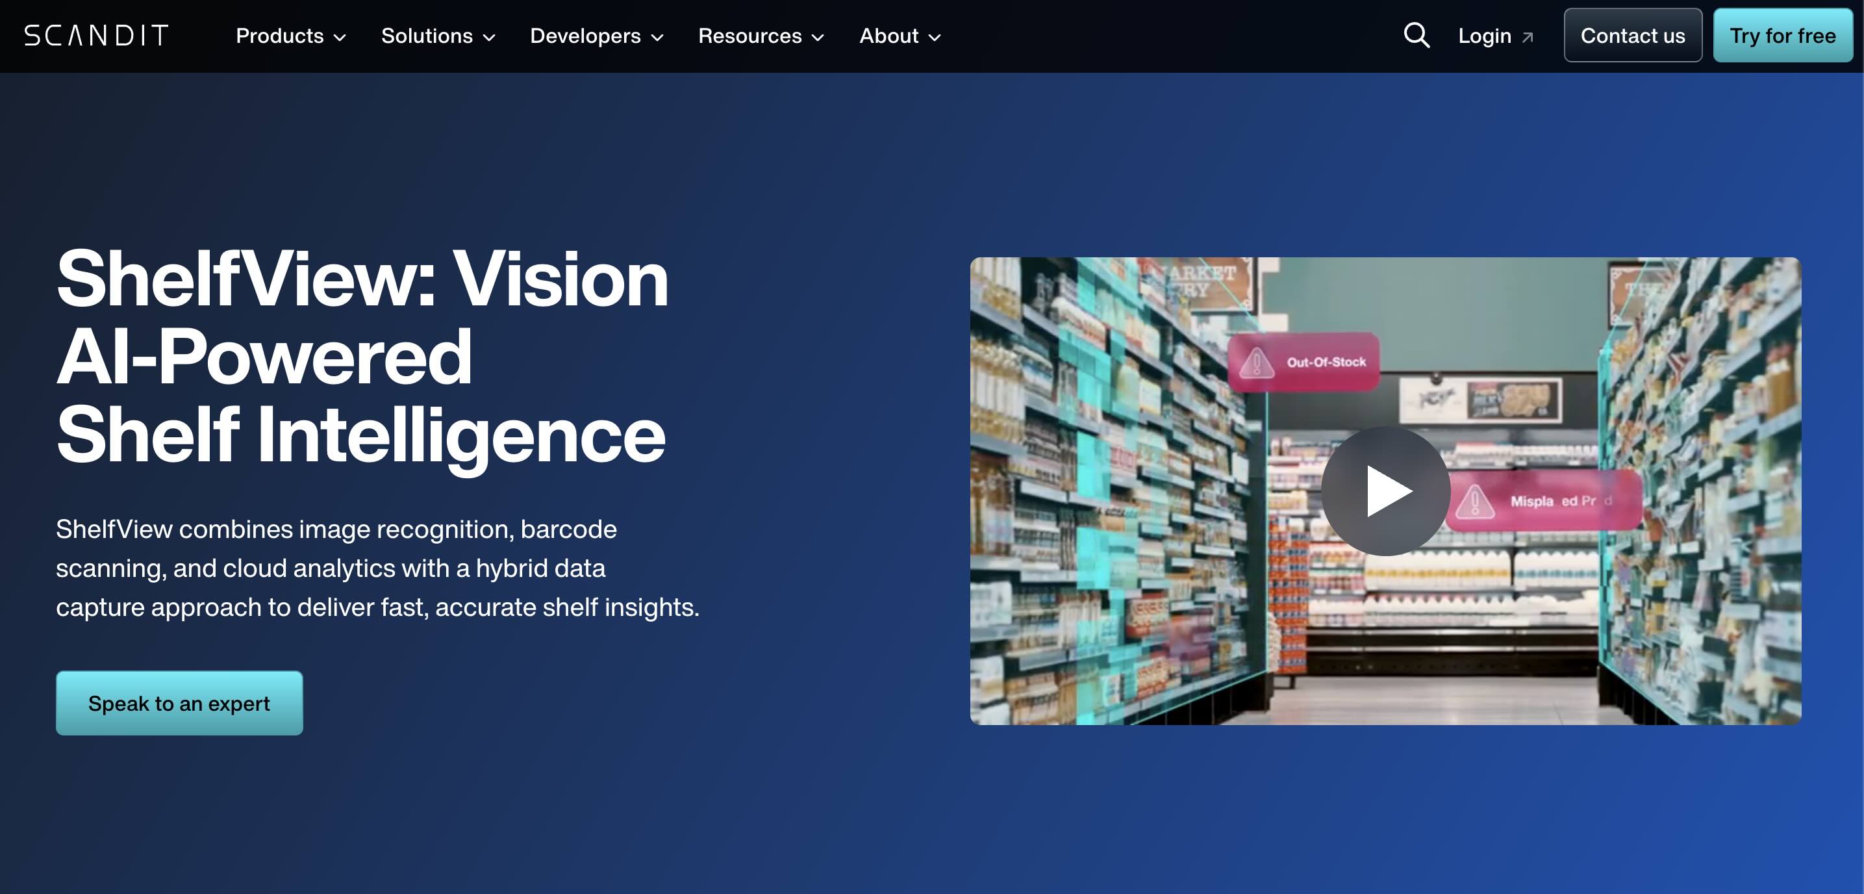
Task: Click the Login link
Action: (x=1495, y=36)
